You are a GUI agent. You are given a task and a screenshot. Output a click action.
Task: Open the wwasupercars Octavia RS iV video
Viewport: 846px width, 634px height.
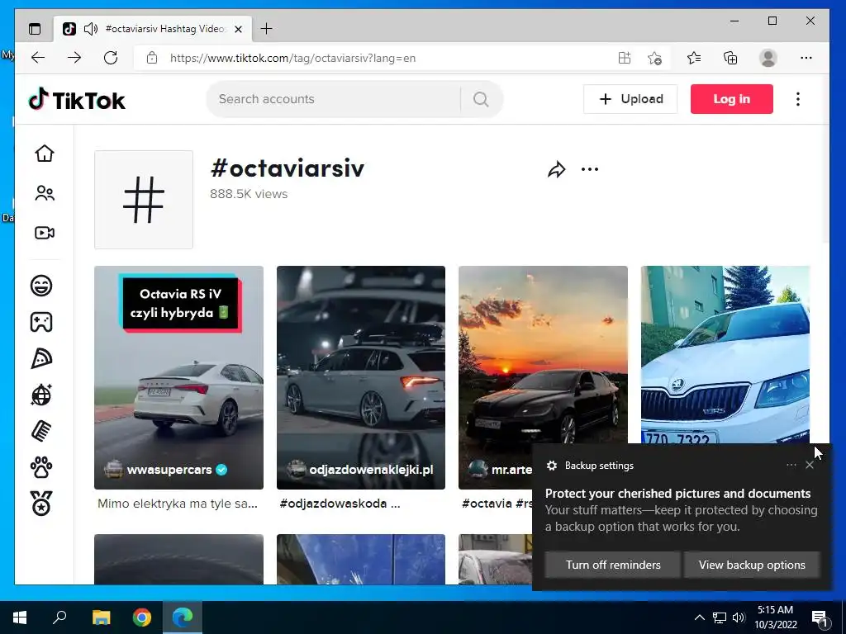178,377
